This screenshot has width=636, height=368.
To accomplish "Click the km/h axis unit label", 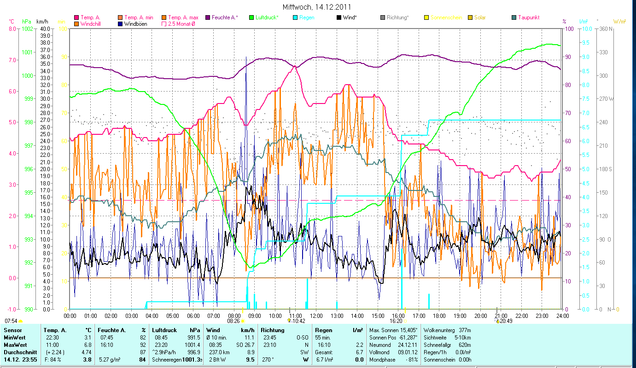I will pyautogui.click(x=42, y=21).
